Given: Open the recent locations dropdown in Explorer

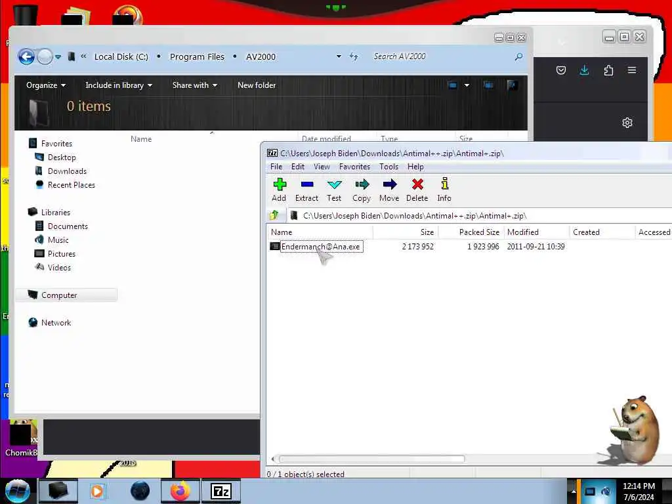Looking at the screenshot, I should point(58,56).
